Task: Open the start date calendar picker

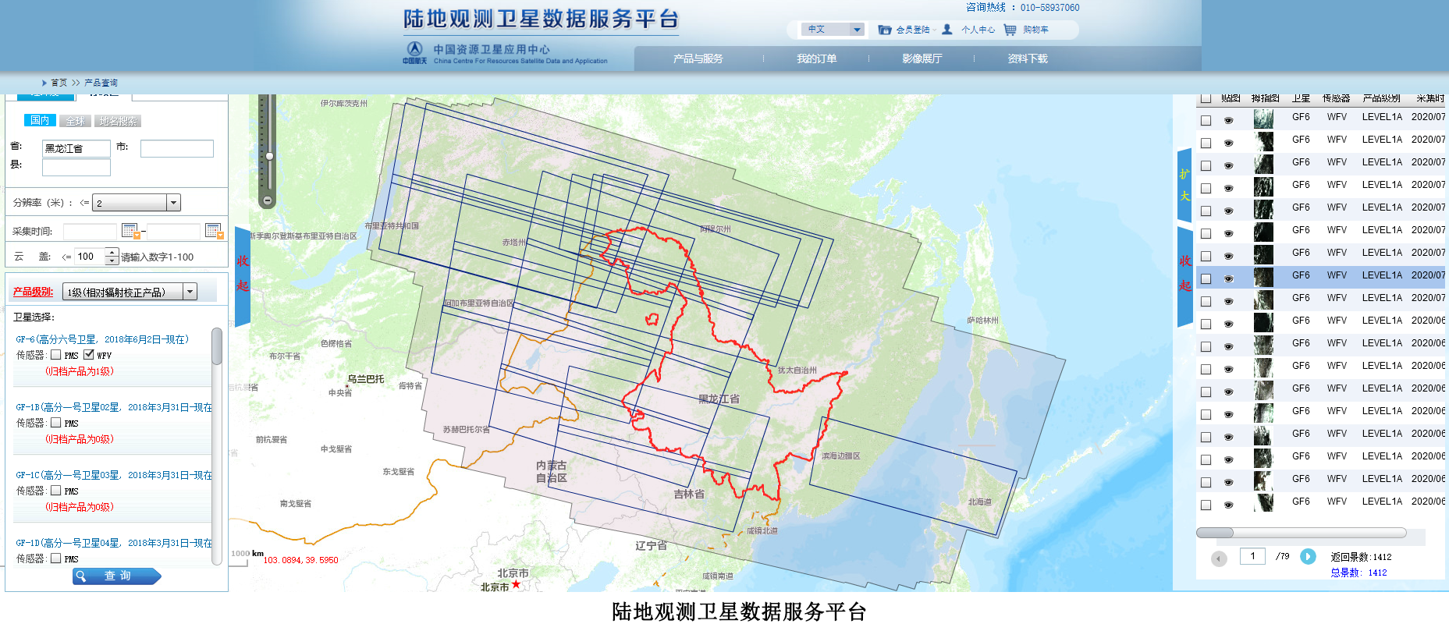Action: click(130, 231)
